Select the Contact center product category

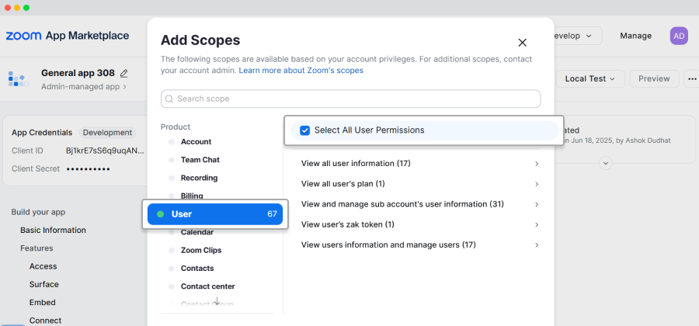(207, 286)
